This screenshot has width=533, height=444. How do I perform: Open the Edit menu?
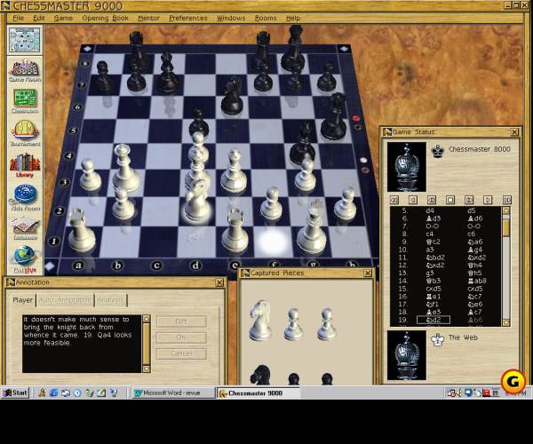click(39, 18)
